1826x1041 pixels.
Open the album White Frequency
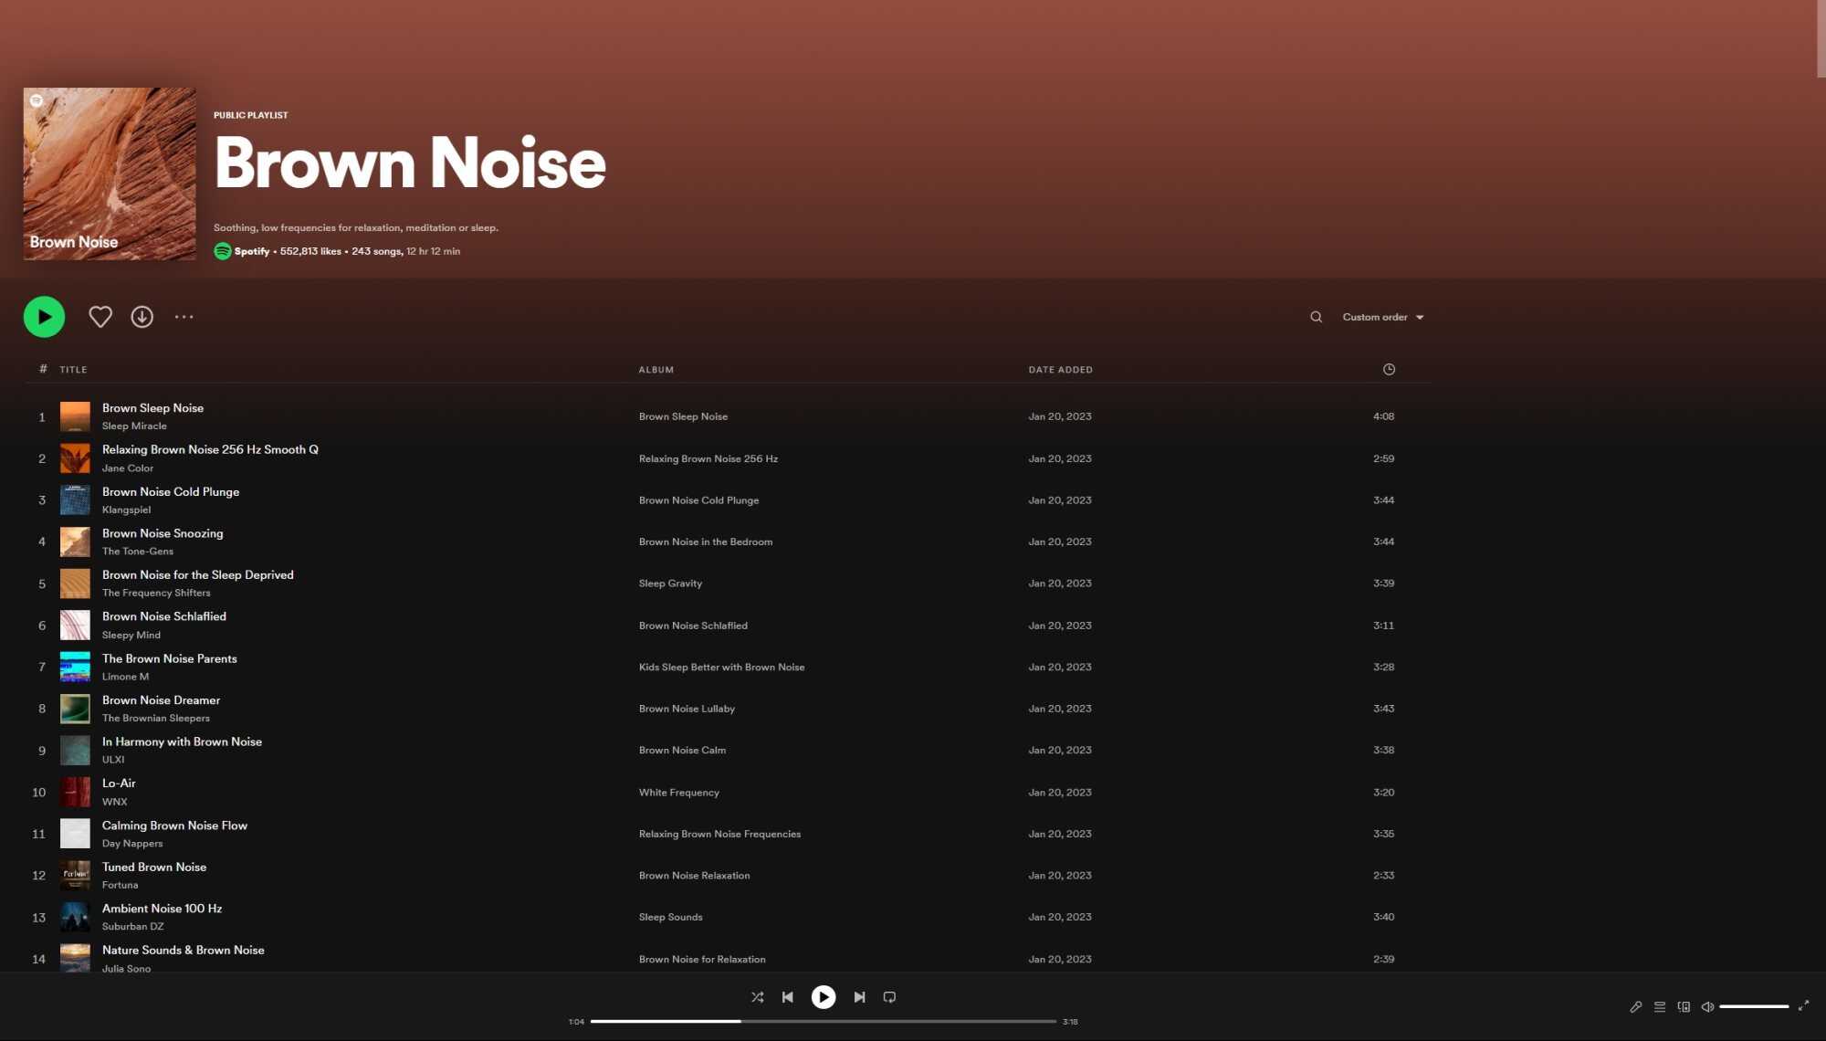click(x=678, y=793)
